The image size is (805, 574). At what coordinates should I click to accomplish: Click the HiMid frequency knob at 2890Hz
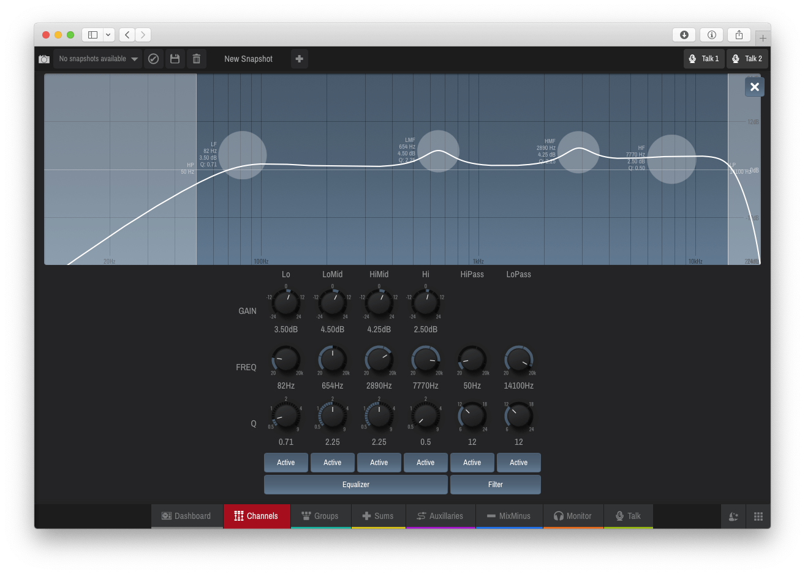tap(379, 359)
